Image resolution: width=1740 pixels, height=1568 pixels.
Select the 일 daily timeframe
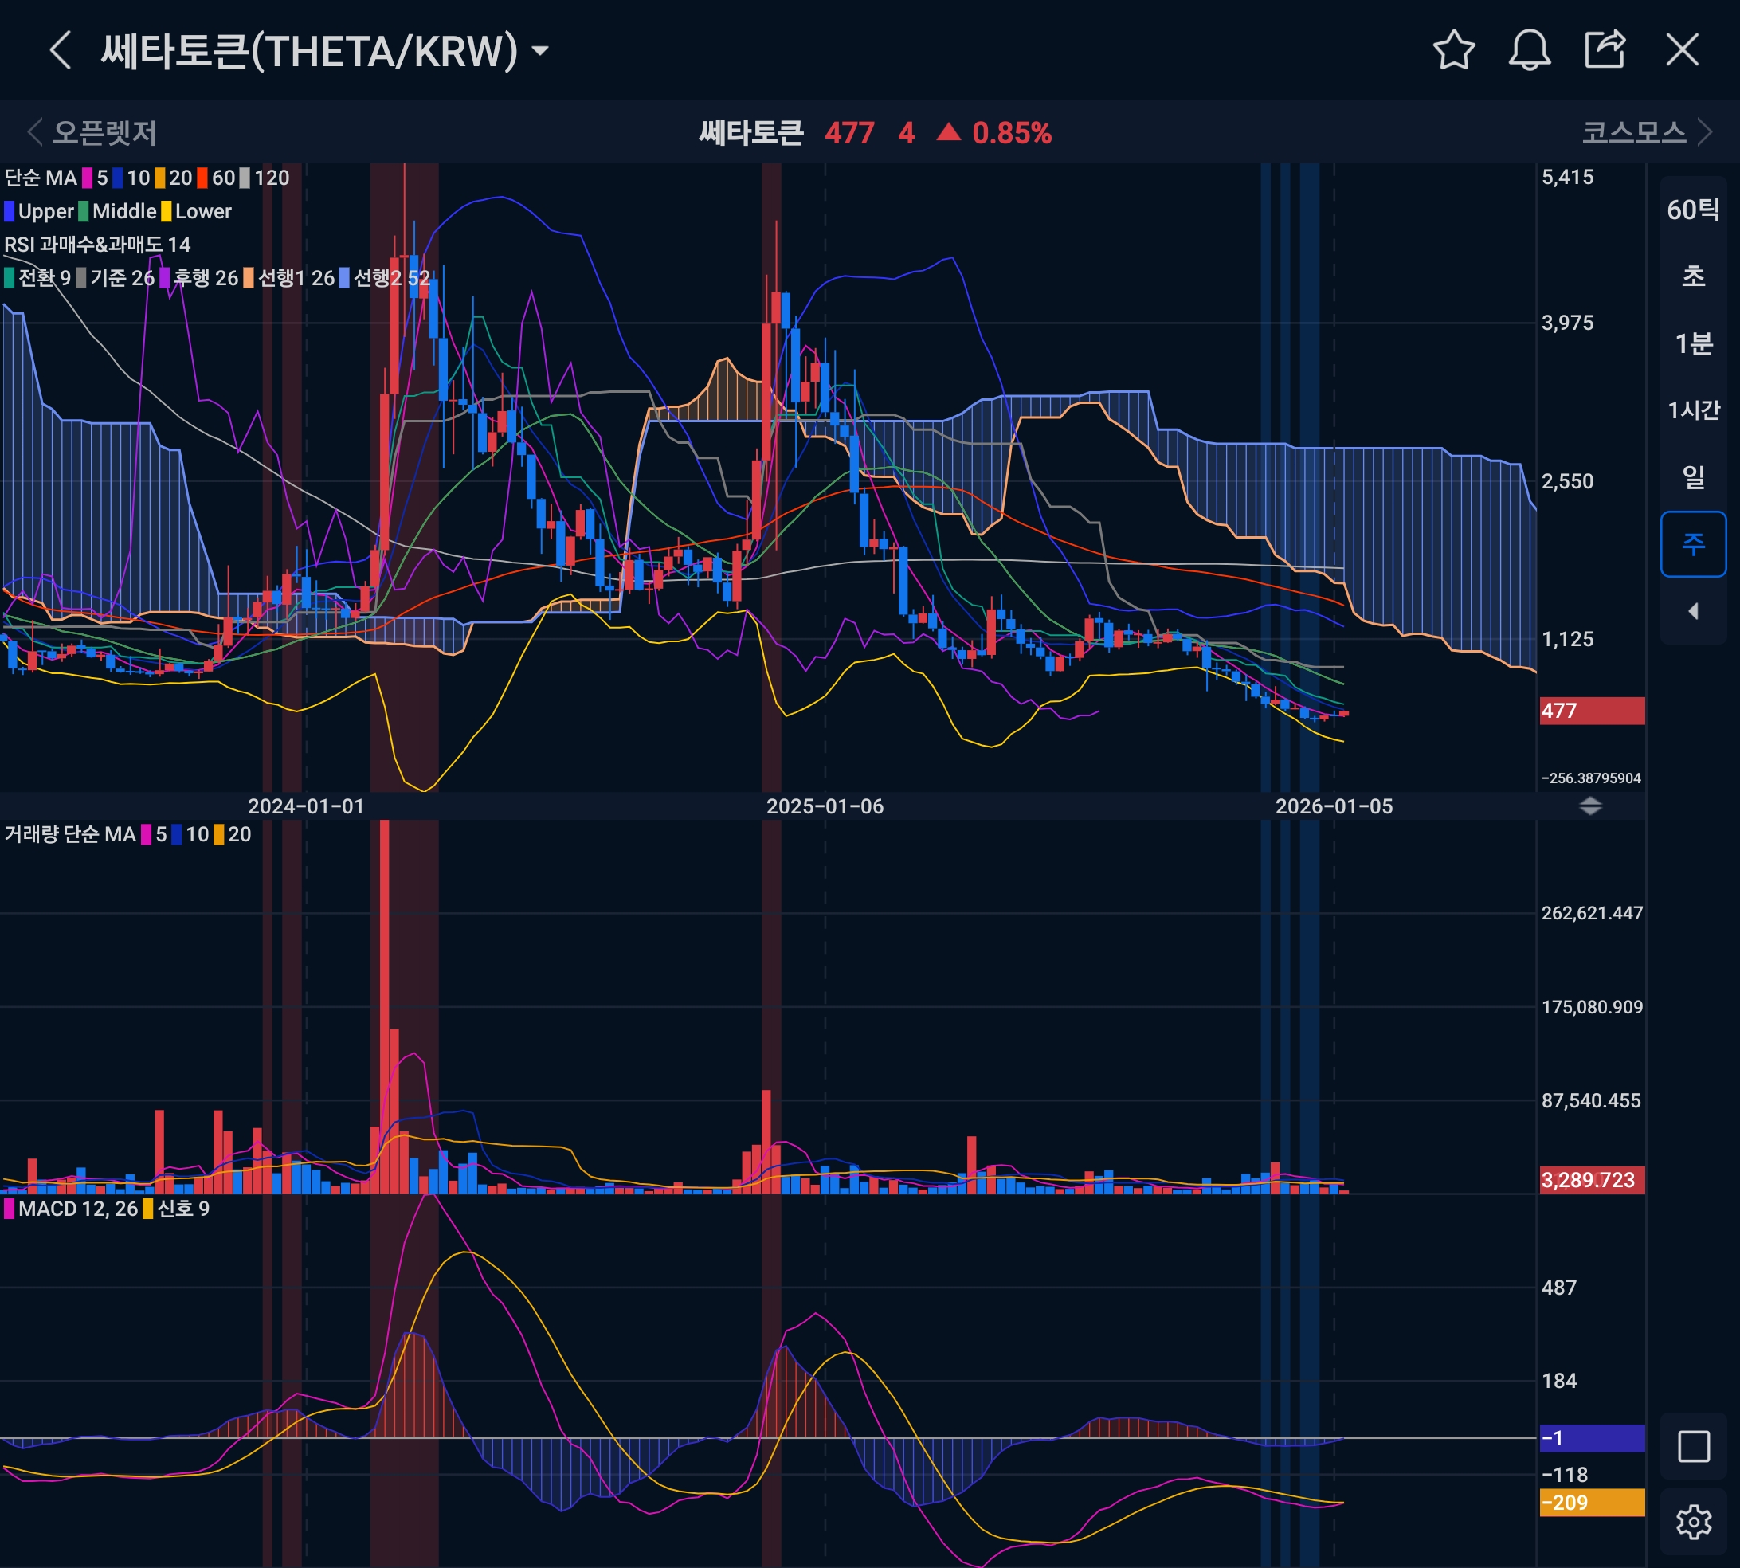tap(1693, 476)
